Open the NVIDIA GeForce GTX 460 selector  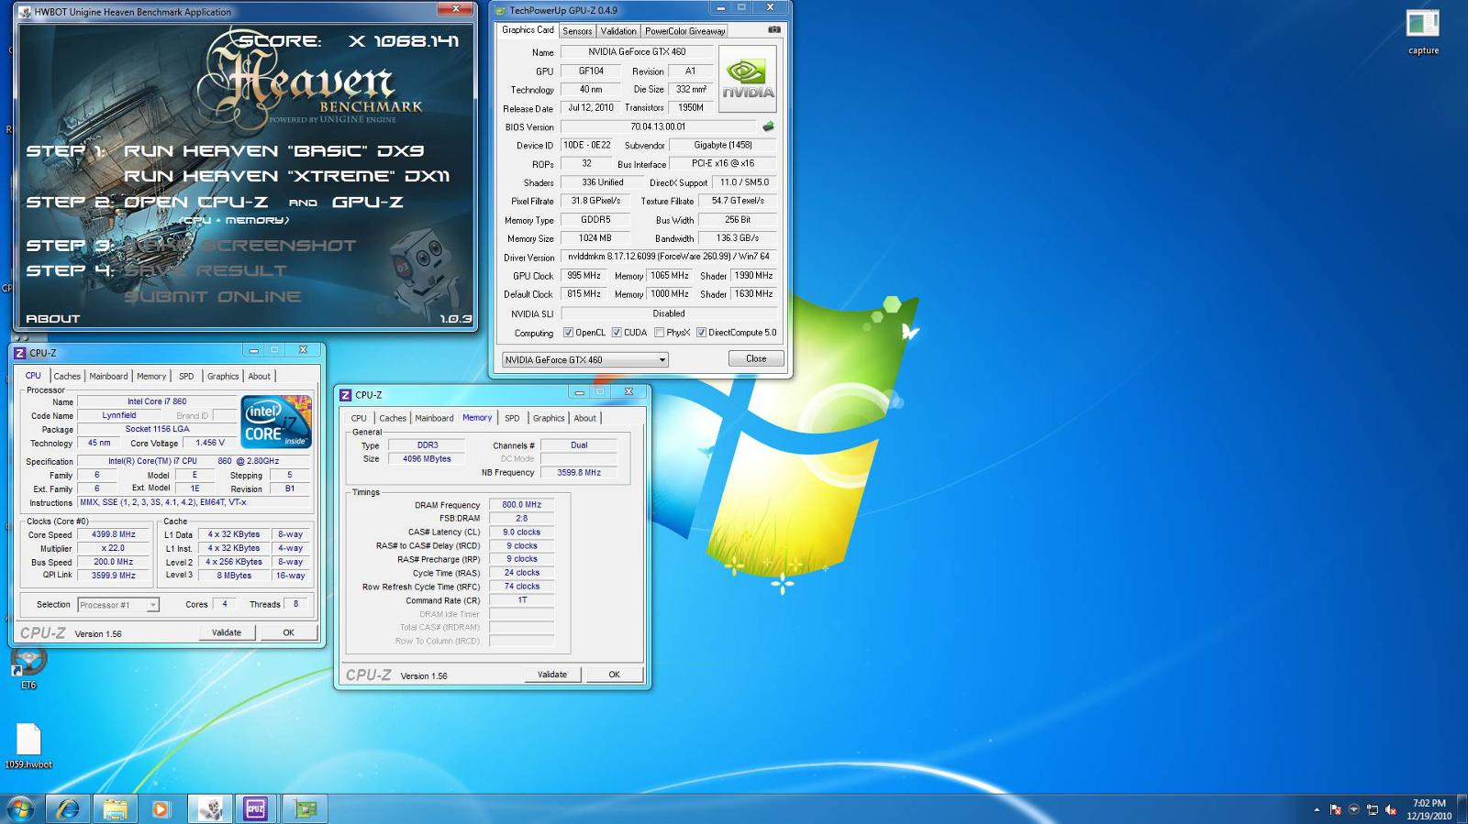pyautogui.click(x=584, y=359)
